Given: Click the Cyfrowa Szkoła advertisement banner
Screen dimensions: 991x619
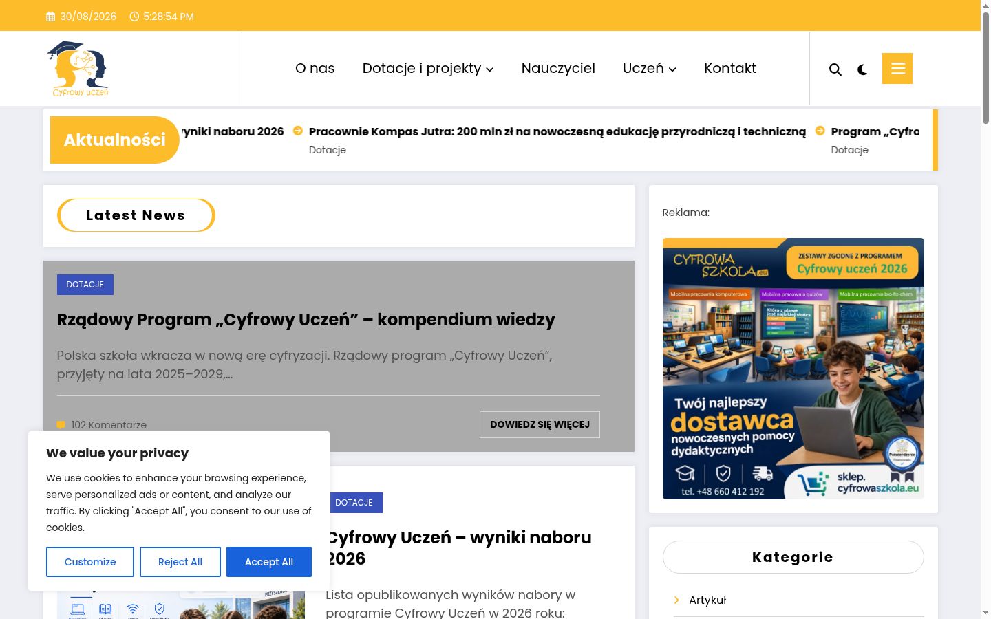Looking at the screenshot, I should coord(793,369).
